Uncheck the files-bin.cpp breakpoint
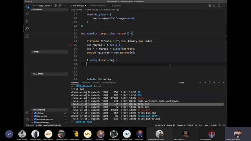Screen dimensions: 251x141 (x=35, y=116)
